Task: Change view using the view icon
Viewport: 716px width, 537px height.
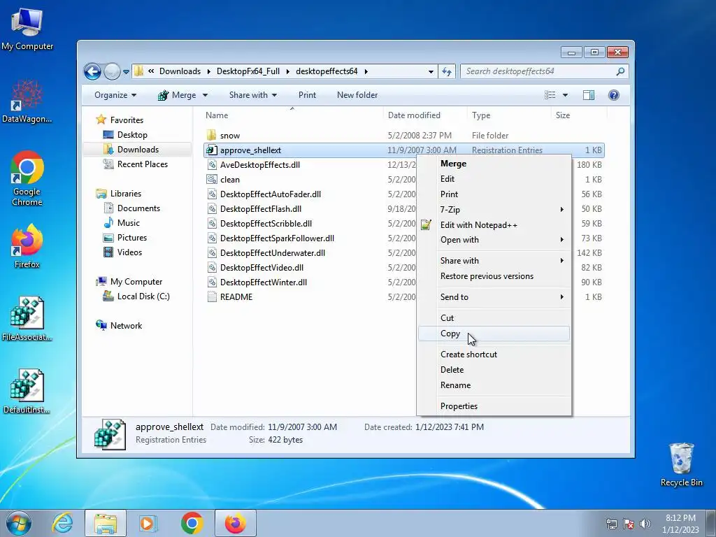Action: pyautogui.click(x=550, y=95)
